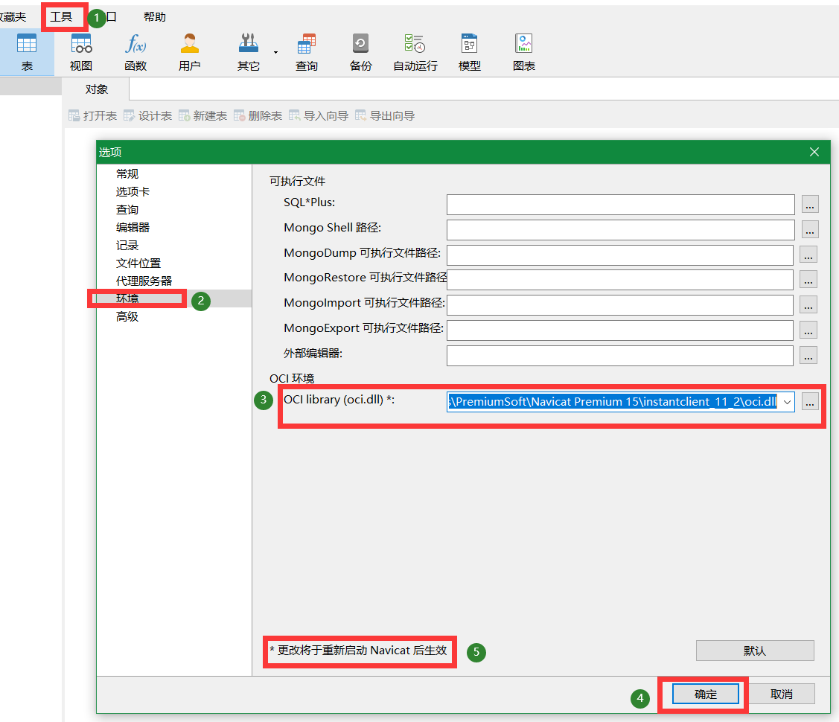Close the 选项 dialog

coord(814,152)
